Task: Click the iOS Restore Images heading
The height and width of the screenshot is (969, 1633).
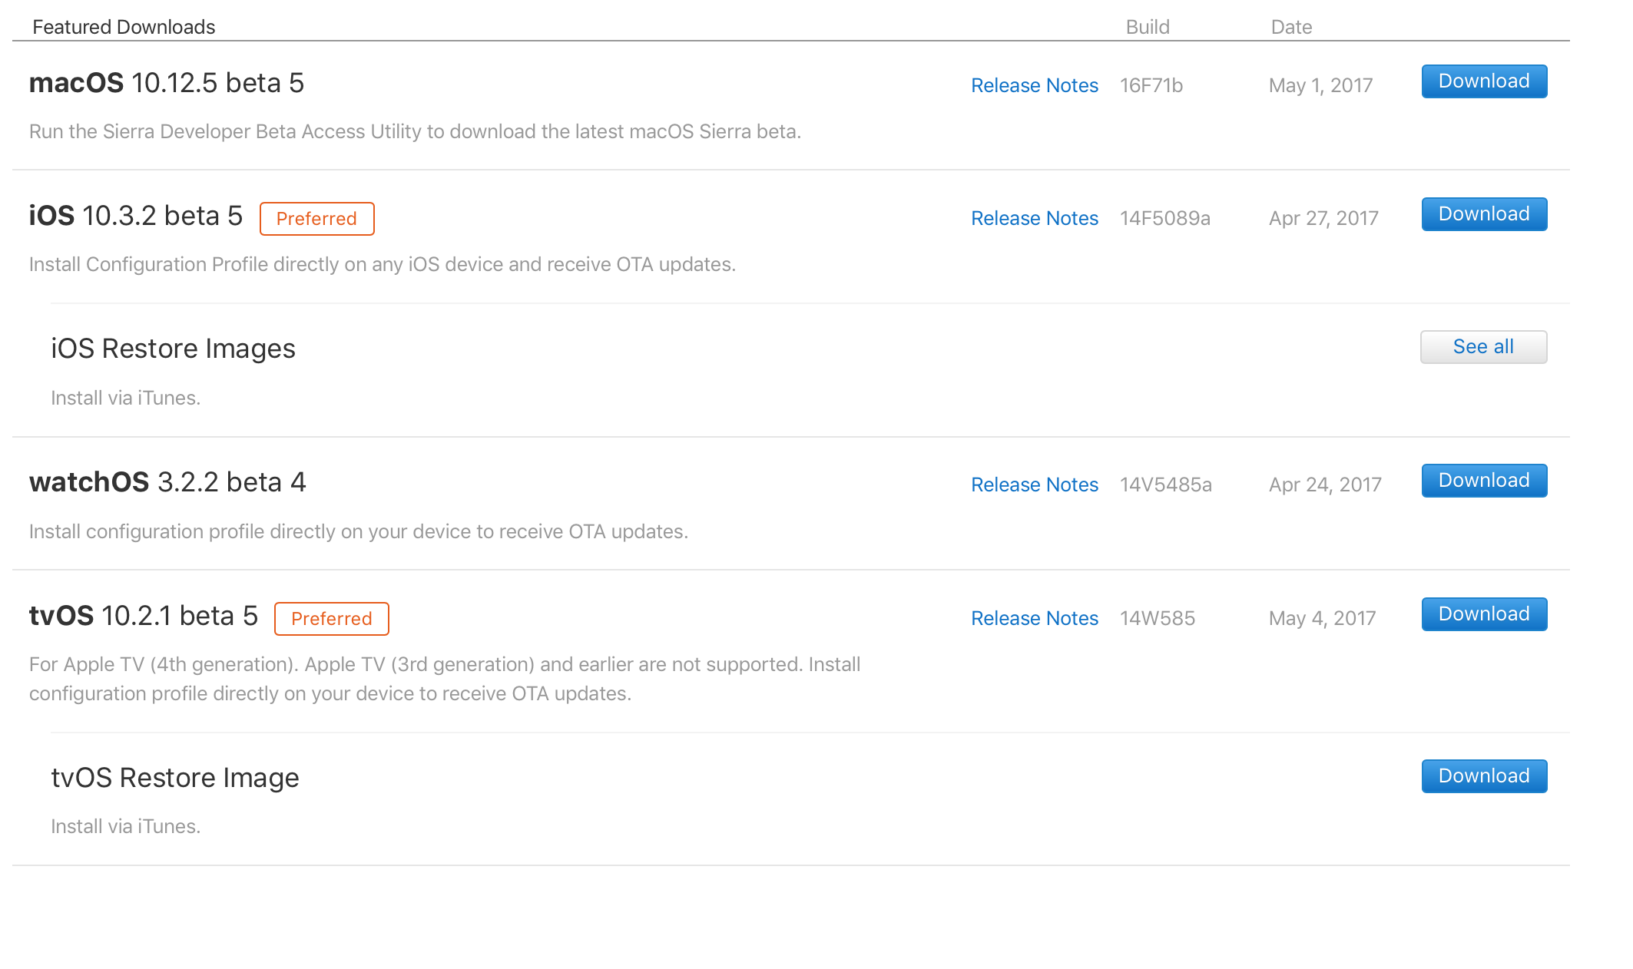Action: tap(173, 349)
